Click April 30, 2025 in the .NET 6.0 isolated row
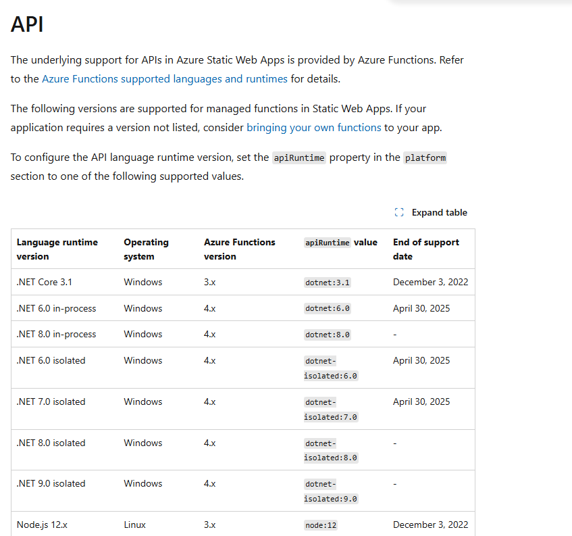The width and height of the screenshot is (572, 536). (x=421, y=361)
